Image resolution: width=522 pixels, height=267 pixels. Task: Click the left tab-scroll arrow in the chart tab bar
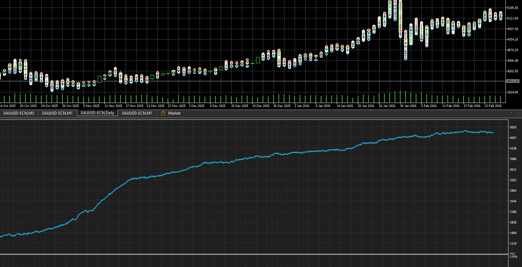[511, 113]
